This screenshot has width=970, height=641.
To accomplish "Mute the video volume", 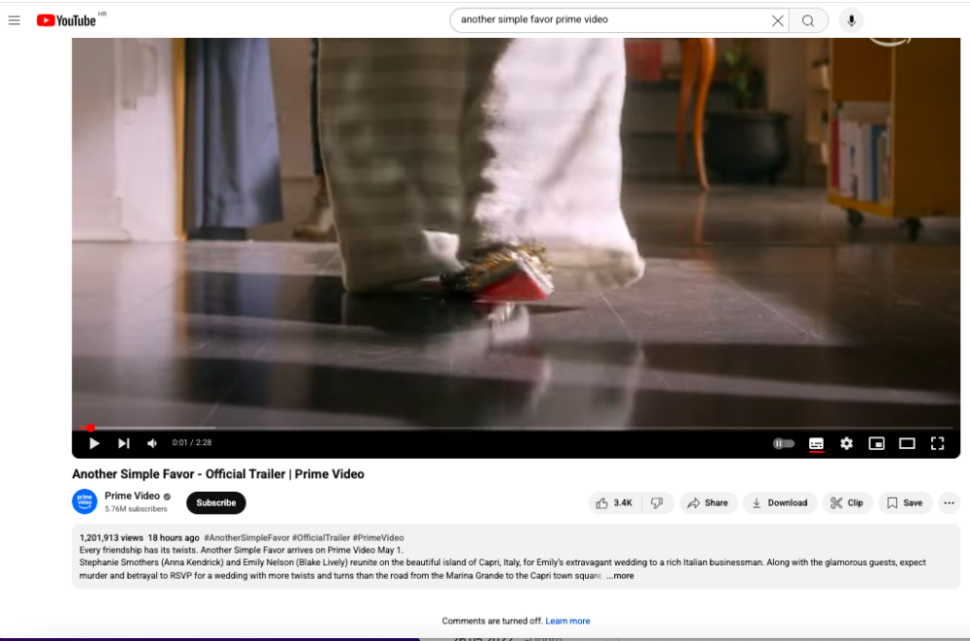I will click(x=152, y=443).
